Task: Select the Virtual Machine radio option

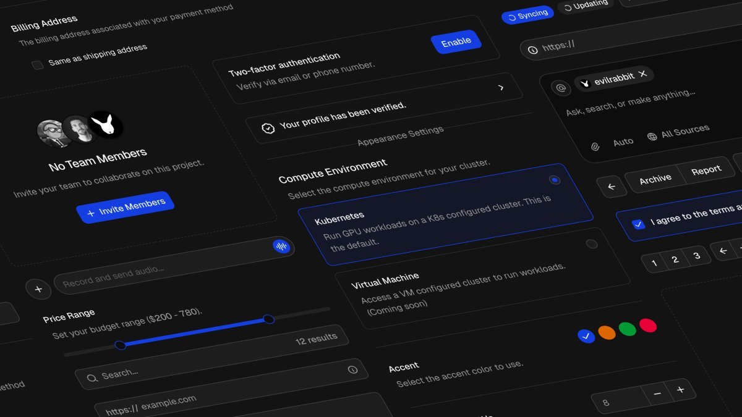Action: [592, 243]
